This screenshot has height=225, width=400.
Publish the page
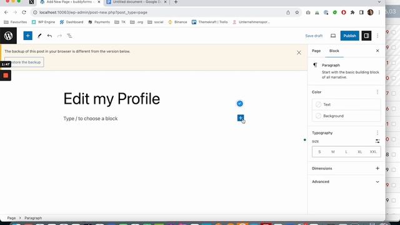[x=349, y=36]
